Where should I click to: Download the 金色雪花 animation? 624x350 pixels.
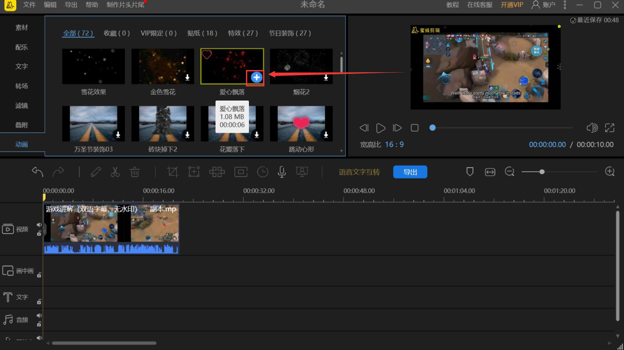click(188, 78)
